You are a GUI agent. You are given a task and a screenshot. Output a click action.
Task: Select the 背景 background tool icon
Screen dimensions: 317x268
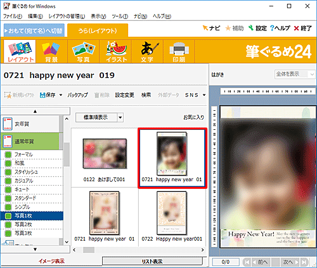[51, 51]
